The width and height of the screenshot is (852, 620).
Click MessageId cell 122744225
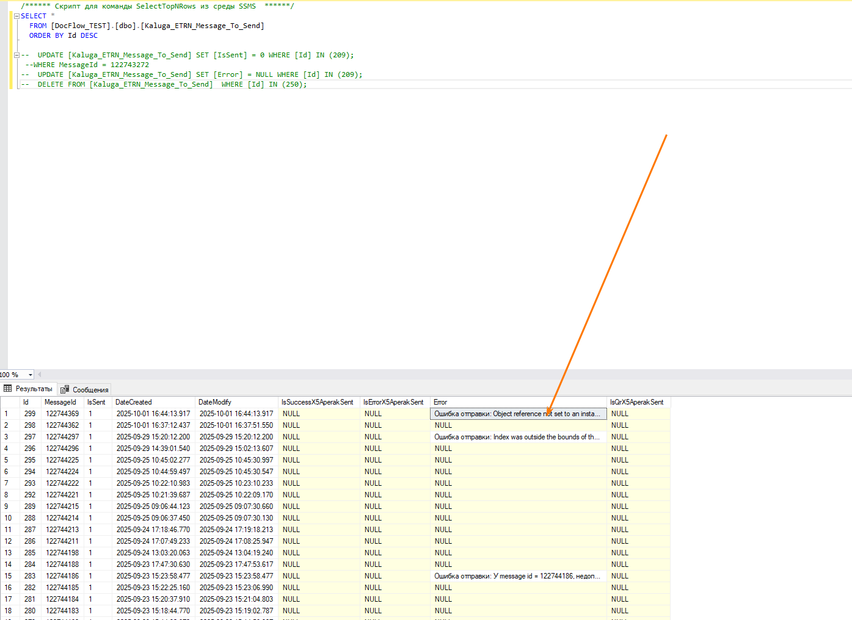tap(63, 460)
